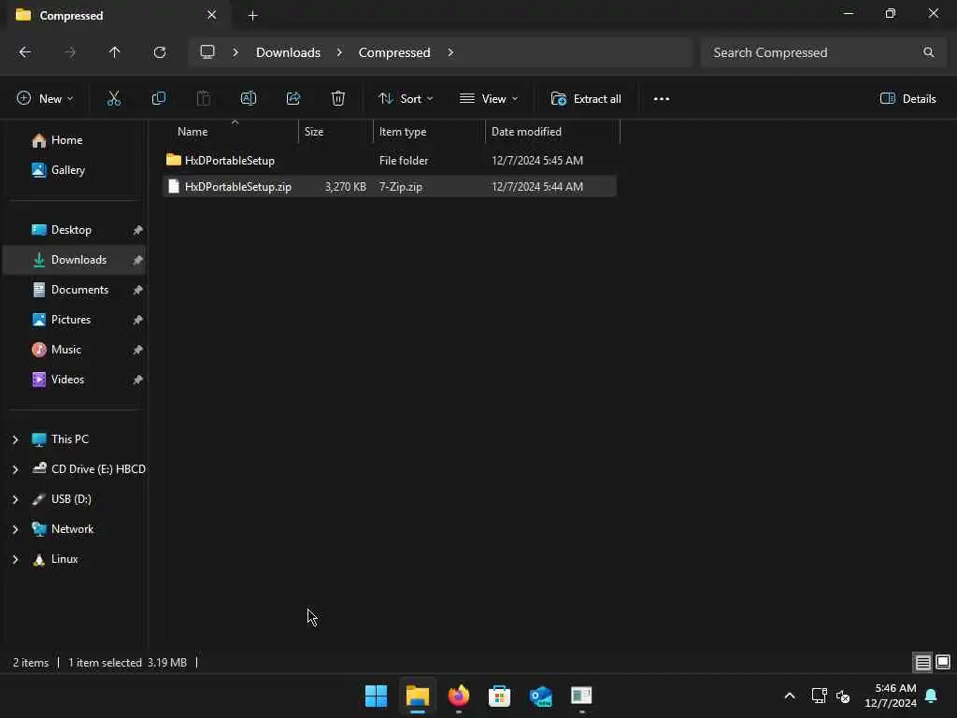Open the Windows Start menu
Viewport: 957px width, 718px height.
point(376,696)
